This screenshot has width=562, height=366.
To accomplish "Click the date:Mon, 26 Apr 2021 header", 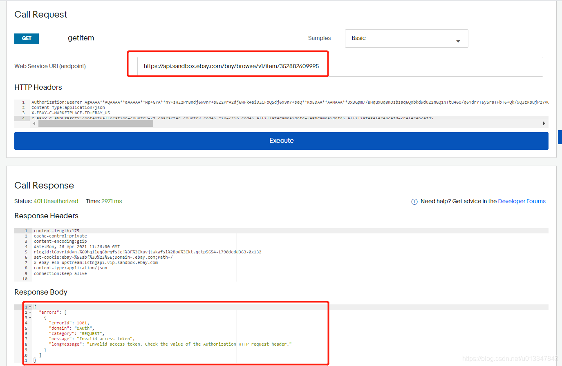I will [77, 247].
